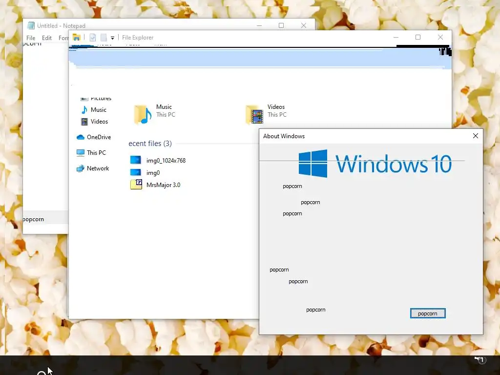Image resolution: width=500 pixels, height=375 pixels.
Task: Select the img0_1024x768 recent file
Action: tap(166, 160)
